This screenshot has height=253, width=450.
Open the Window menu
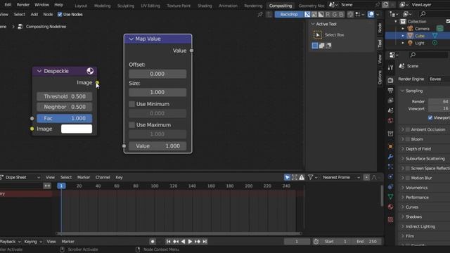click(41, 5)
